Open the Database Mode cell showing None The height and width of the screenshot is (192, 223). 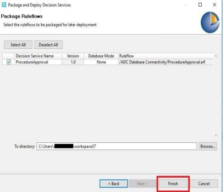101,62
